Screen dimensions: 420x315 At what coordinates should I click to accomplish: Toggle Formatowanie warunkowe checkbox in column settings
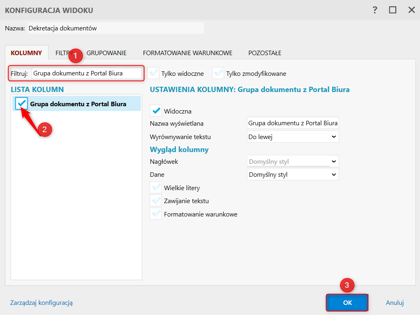pyautogui.click(x=156, y=214)
